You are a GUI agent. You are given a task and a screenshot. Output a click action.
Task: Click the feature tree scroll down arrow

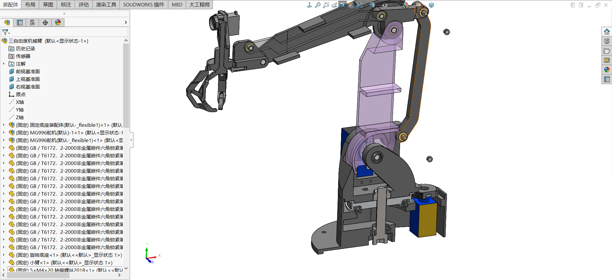pos(126,268)
